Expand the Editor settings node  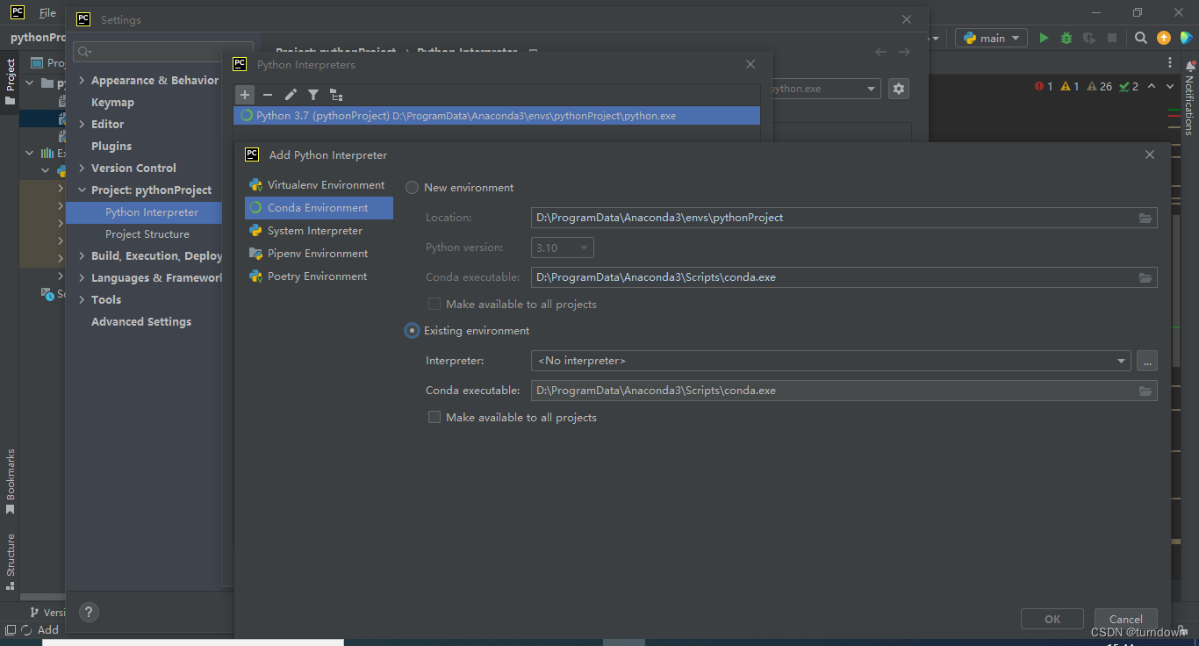click(82, 125)
